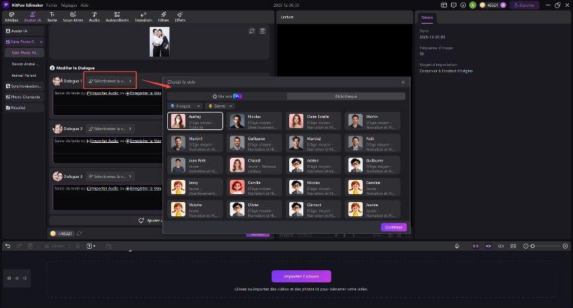The height and width of the screenshot is (308, 573).
Task: Switch to the Bibliothèque tab
Action: [x=346, y=96]
